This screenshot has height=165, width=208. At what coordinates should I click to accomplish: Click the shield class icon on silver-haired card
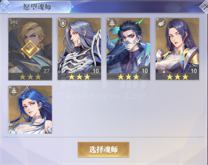62,23
